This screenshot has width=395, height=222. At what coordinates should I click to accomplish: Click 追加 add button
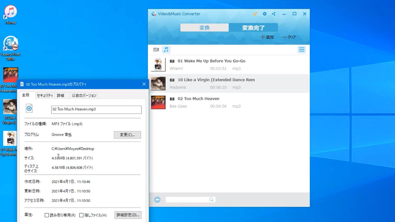click(x=267, y=37)
